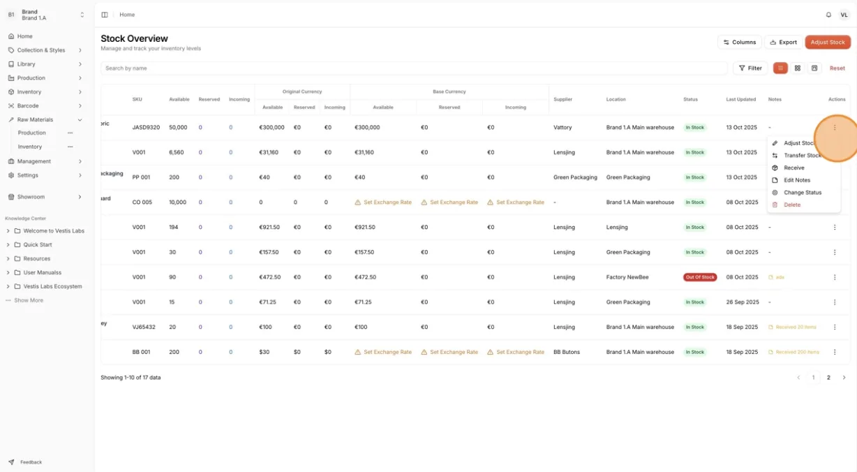Expand the Showroom menu
Image resolution: width=857 pixels, height=472 pixels.
click(x=45, y=197)
